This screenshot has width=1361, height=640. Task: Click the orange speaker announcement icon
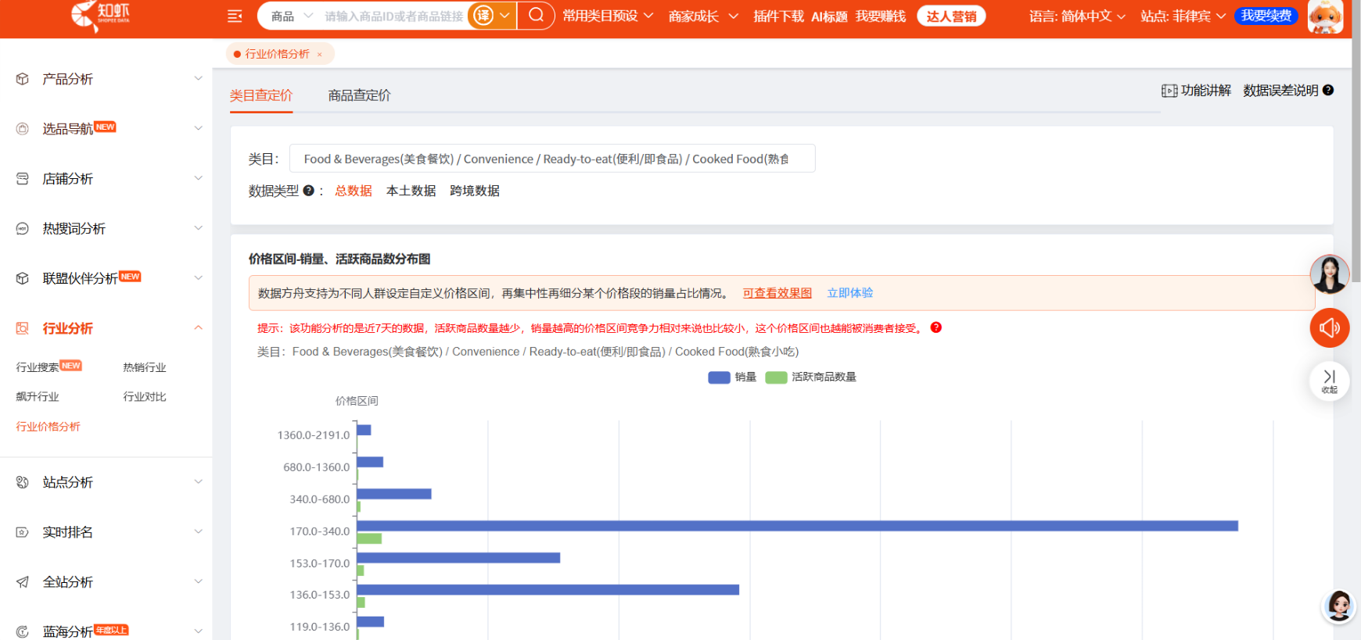click(1329, 328)
